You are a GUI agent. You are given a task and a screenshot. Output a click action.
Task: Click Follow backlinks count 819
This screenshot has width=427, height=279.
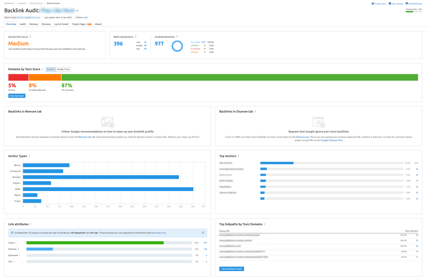[205, 243]
